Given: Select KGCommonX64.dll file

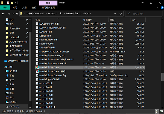Looking at the screenshot, I should [49, 24].
